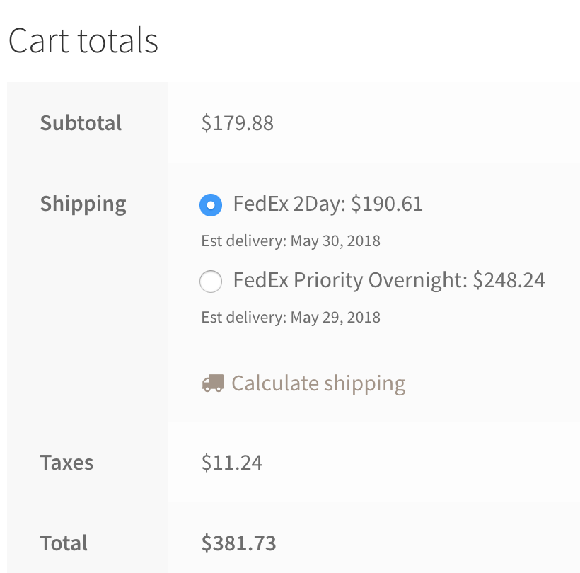Click the May 29, 2018 date
This screenshot has height=573, width=580.
click(335, 317)
